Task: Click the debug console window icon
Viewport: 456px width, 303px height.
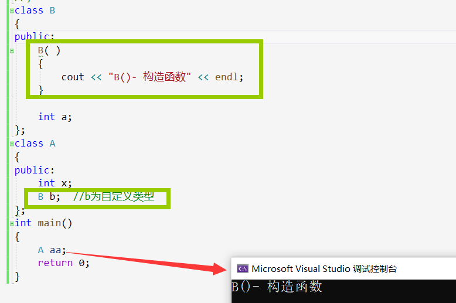Action: click(242, 268)
